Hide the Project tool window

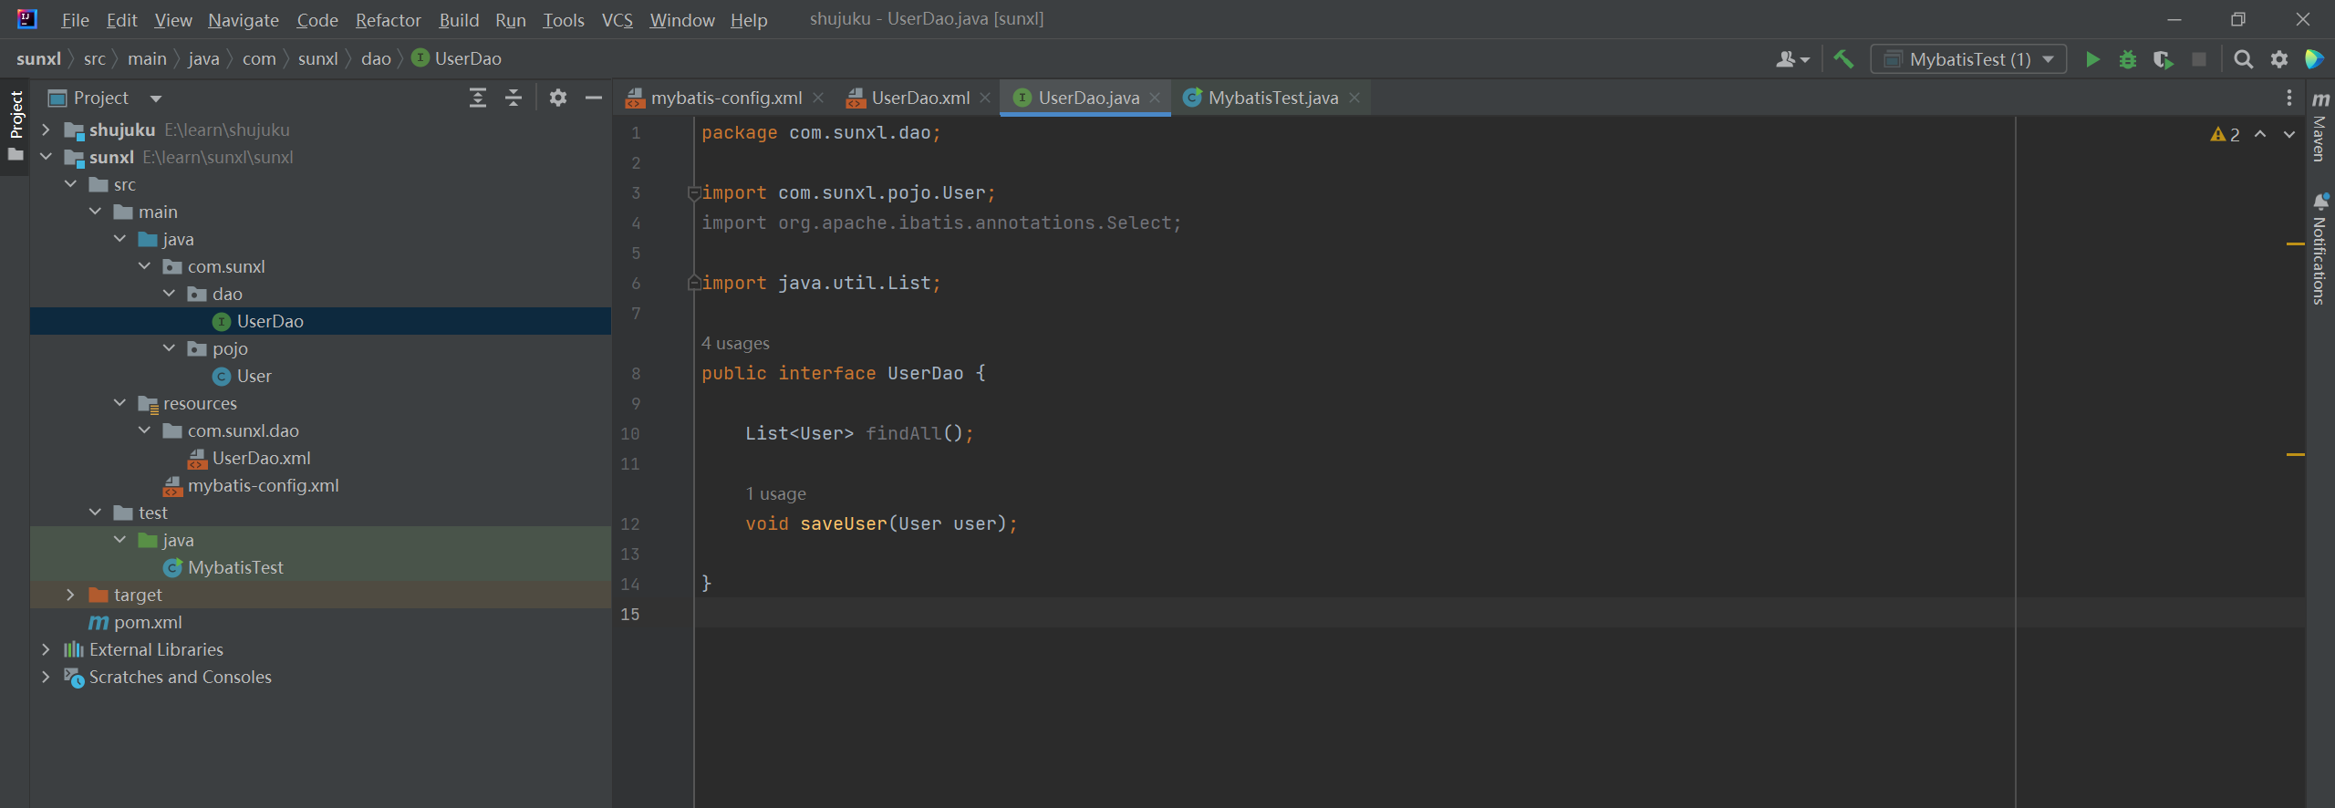click(x=594, y=98)
